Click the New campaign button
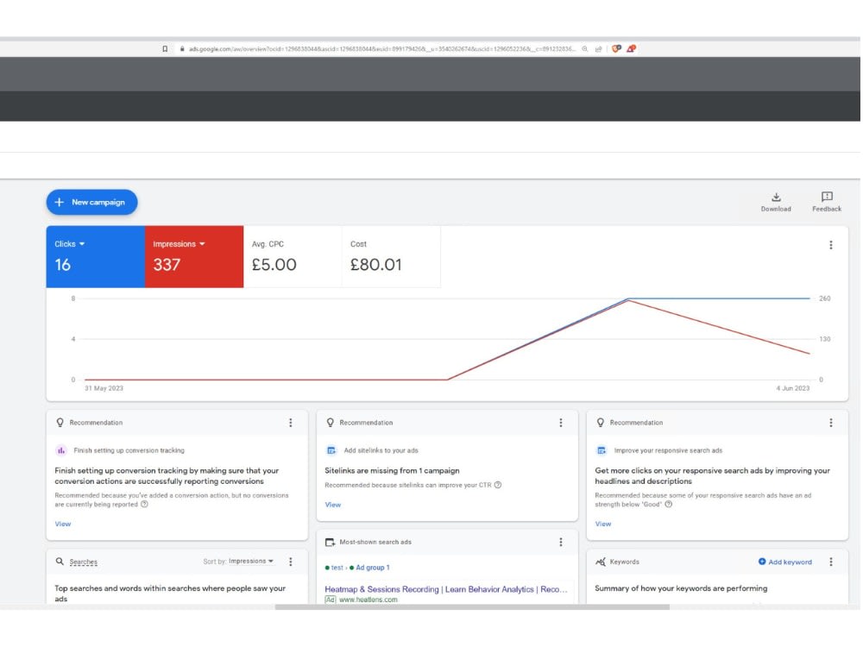Viewport: 863px width, 647px height. (92, 202)
